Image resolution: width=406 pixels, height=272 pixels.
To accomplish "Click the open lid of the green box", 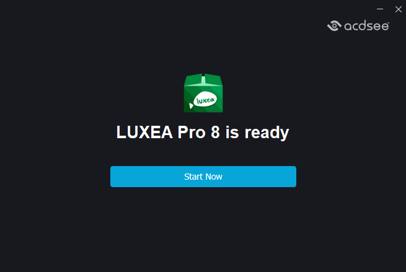I will 203,80.
